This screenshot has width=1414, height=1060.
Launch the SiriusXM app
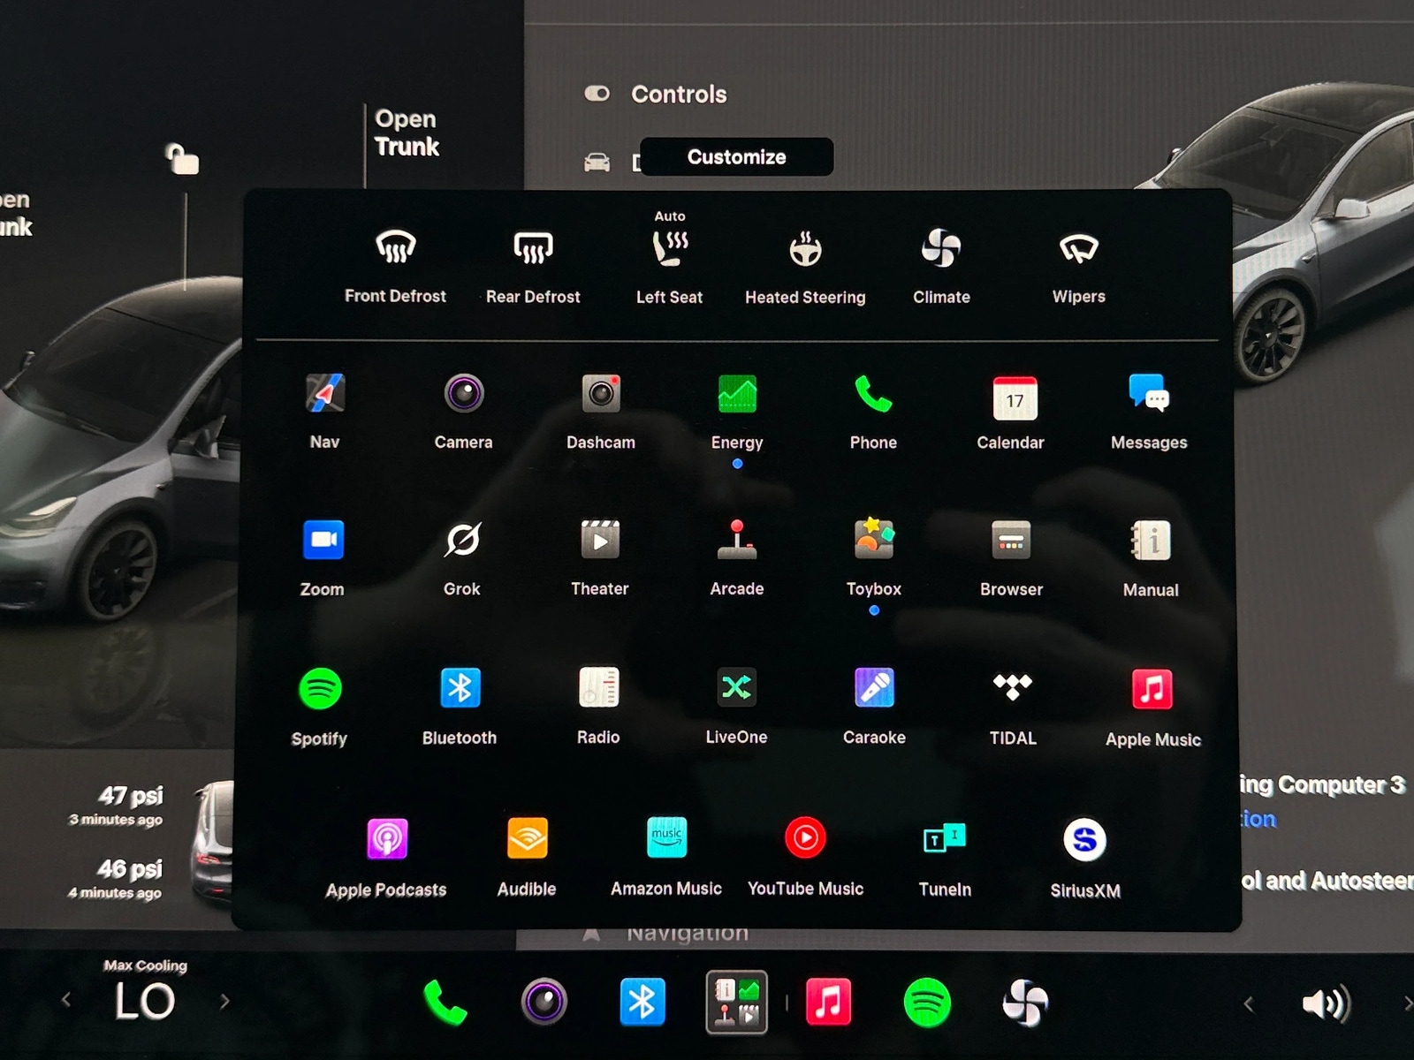(x=1085, y=859)
